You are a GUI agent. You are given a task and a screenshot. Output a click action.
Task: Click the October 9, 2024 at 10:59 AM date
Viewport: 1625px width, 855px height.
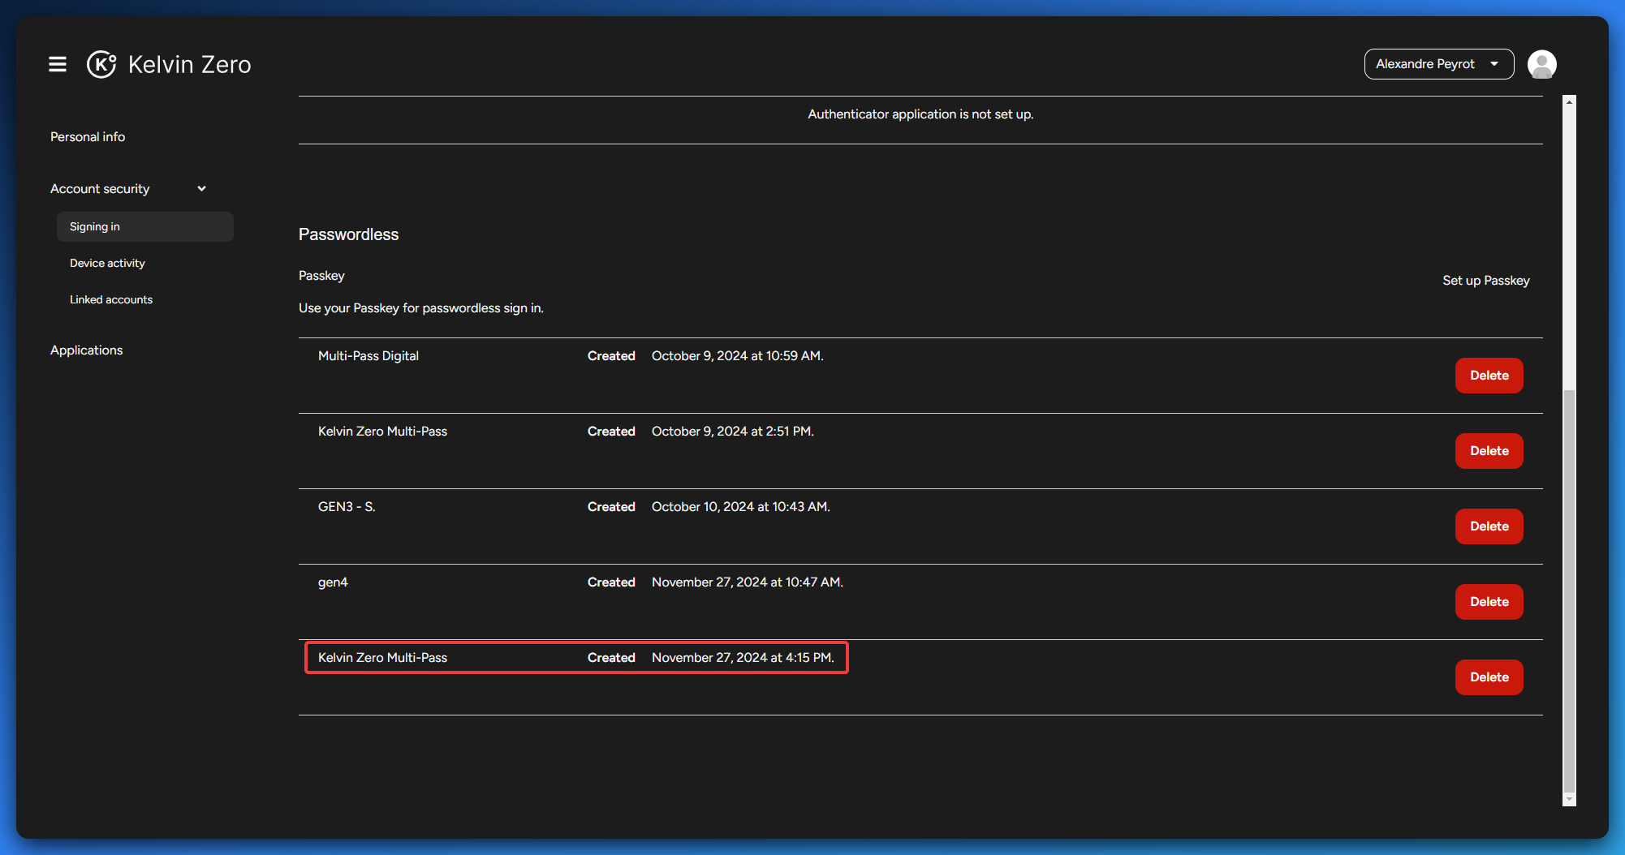(737, 356)
